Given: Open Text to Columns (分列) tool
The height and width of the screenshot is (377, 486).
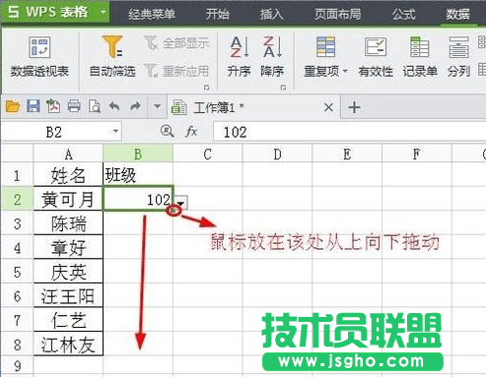Looking at the screenshot, I should pos(458,56).
